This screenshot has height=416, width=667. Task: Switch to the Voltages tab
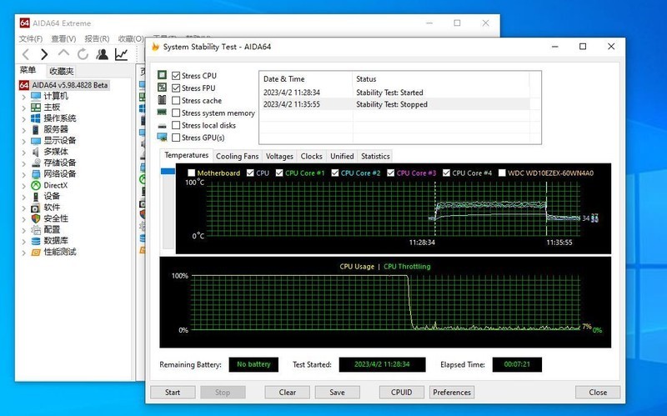pyautogui.click(x=279, y=156)
